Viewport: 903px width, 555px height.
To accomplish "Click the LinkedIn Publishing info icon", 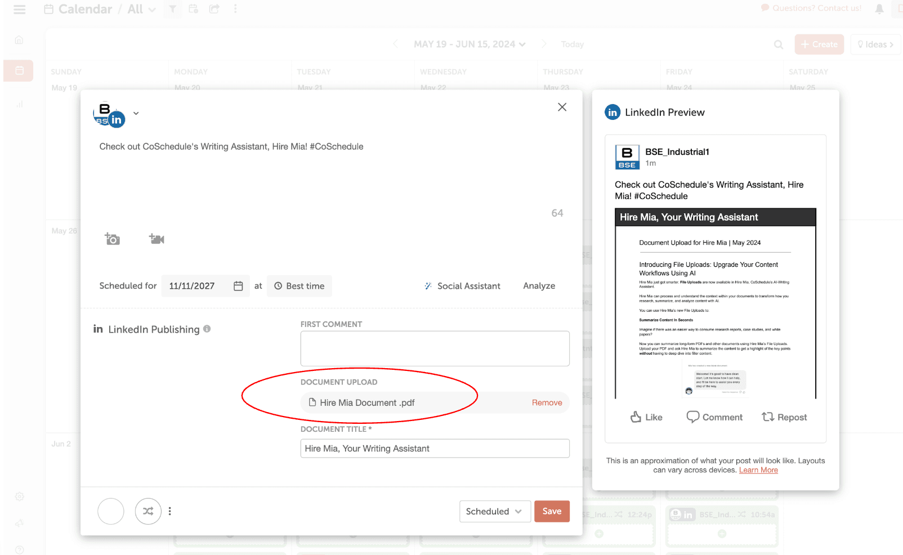I will 207,329.
